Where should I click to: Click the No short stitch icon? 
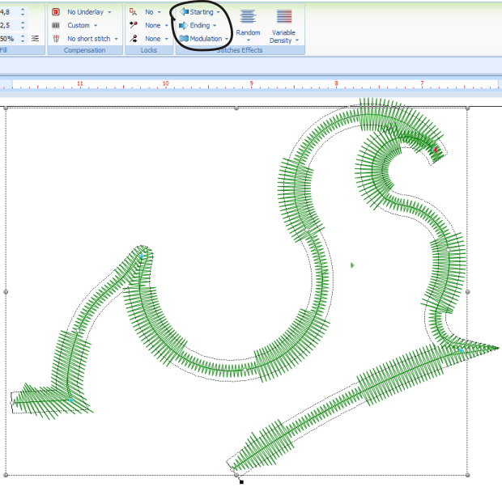pos(56,39)
